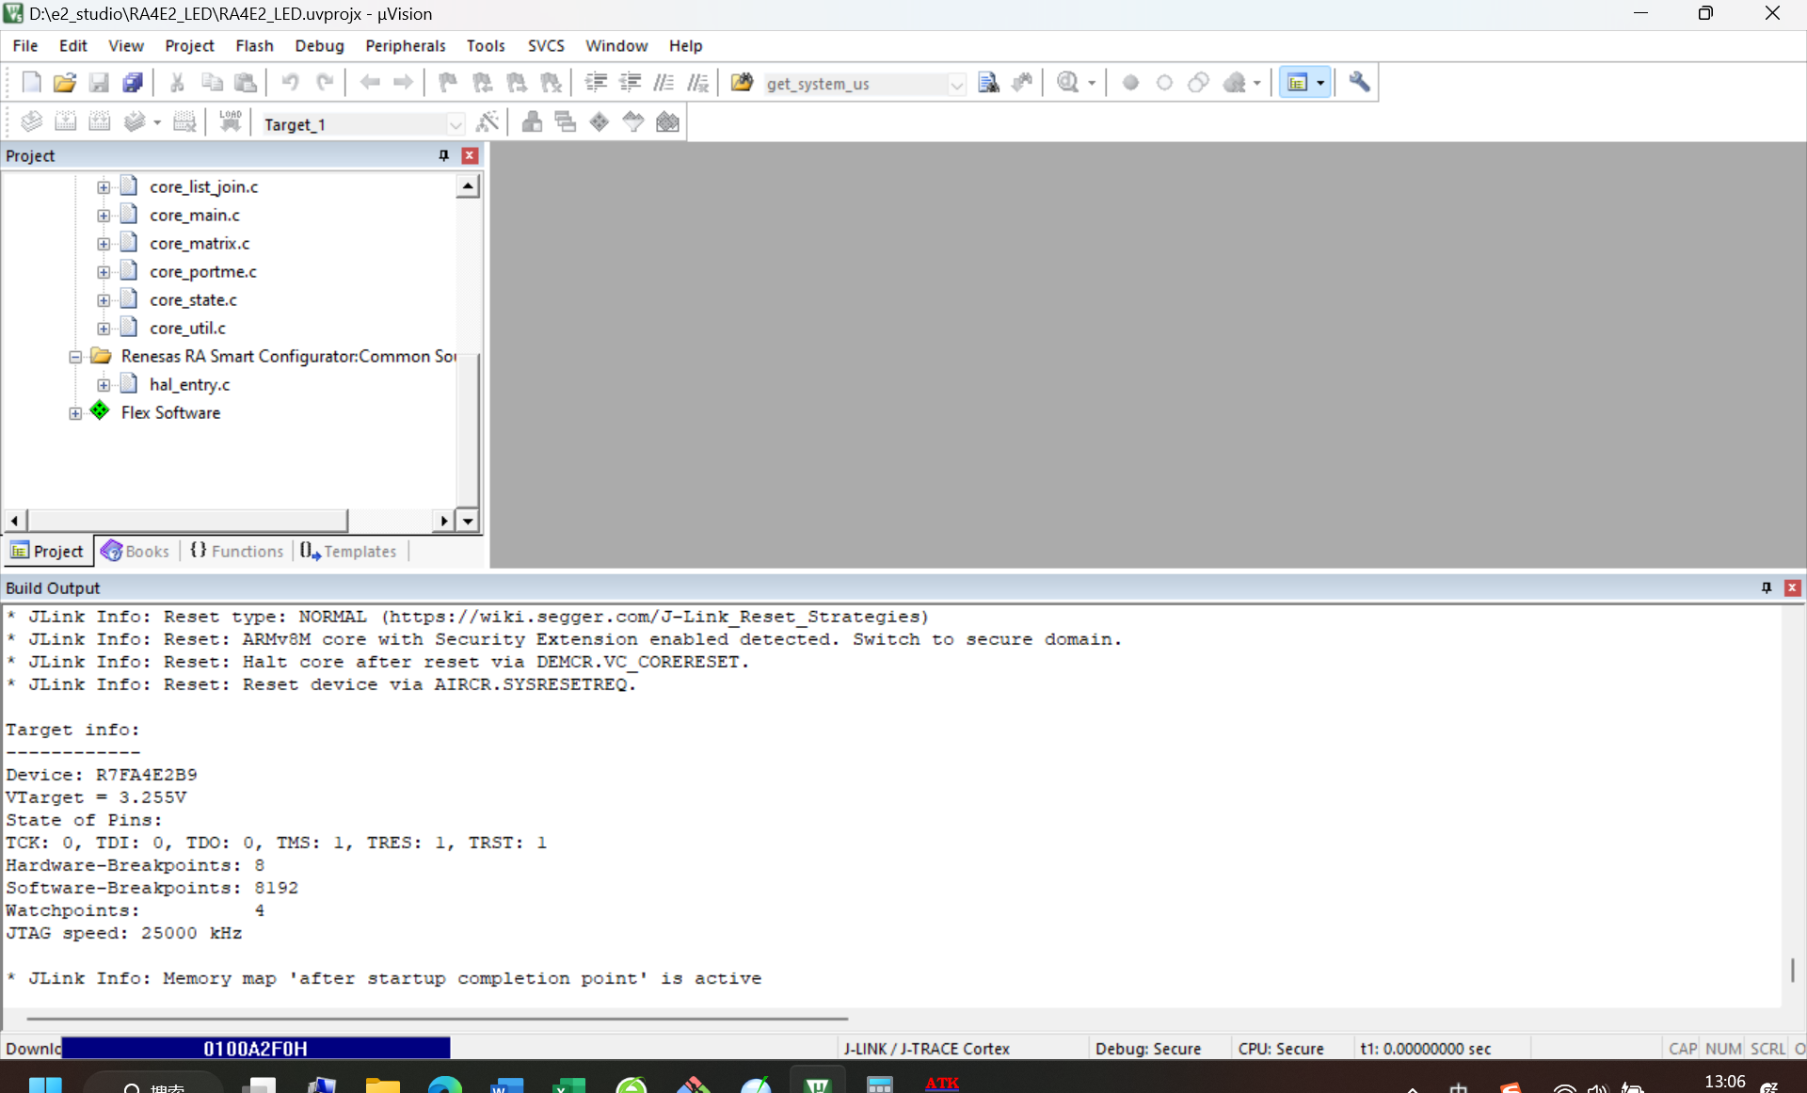Image resolution: width=1807 pixels, height=1093 pixels.
Task: Expand the Flex Software group
Action: [75, 413]
